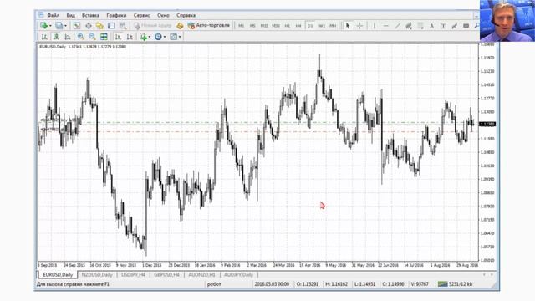
Task: Select the M1 timeframe
Action: click(241, 26)
